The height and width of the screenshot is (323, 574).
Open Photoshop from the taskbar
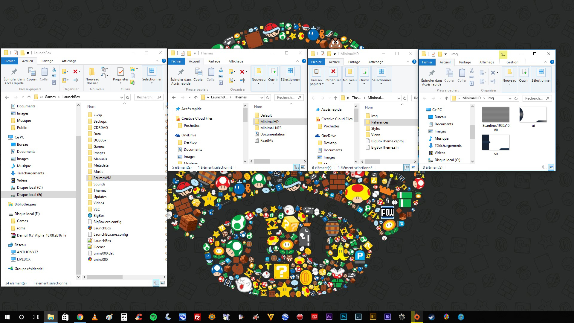[x=344, y=317]
